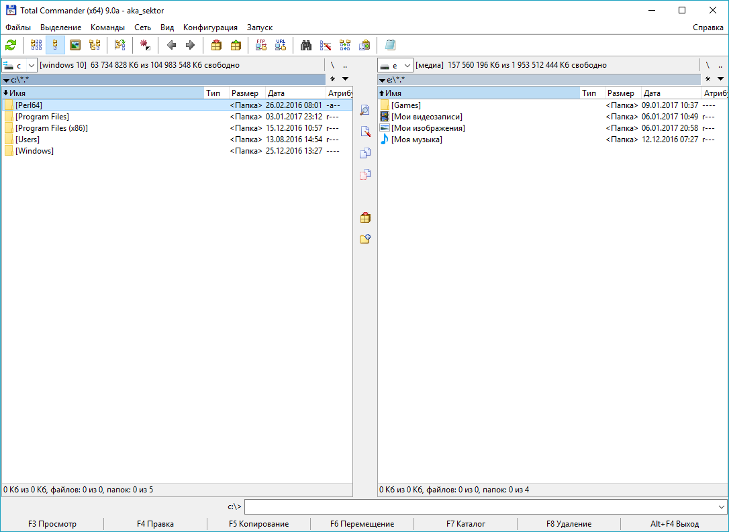Click the Alt+F4 Выход button
Viewport: 729px width, 532px height.
click(675, 524)
